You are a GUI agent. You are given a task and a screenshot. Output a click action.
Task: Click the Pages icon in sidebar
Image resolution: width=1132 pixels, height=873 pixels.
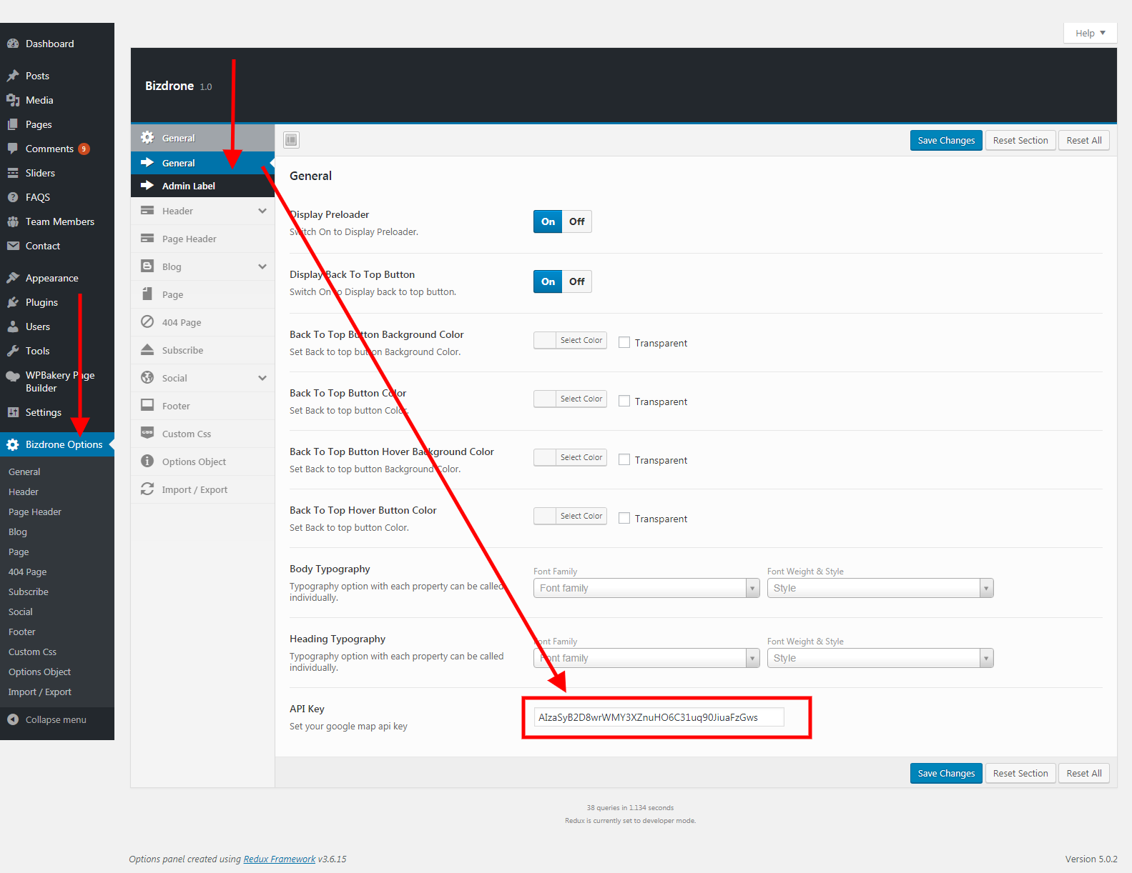tap(13, 124)
